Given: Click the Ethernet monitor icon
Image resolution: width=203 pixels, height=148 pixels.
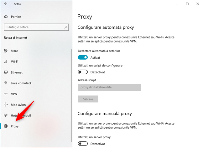Looking at the screenshot, I should click(6, 72).
